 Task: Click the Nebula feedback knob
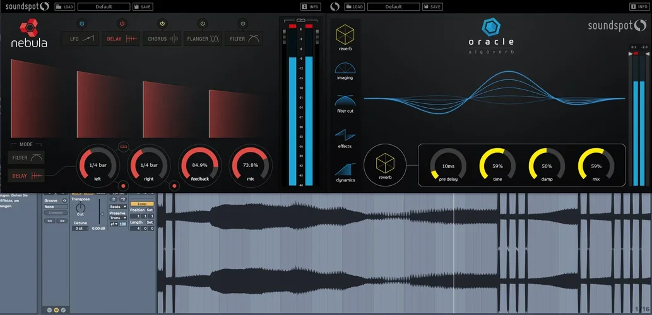coord(199,166)
